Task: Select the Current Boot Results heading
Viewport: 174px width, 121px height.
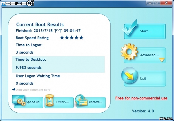Action: pyautogui.click(x=40, y=25)
